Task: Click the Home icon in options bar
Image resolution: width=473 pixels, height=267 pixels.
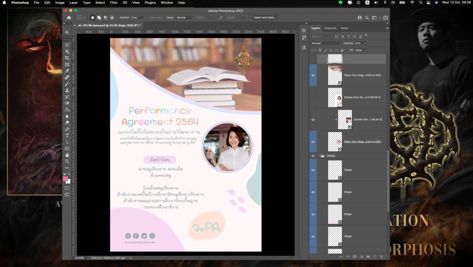Action: click(x=69, y=18)
